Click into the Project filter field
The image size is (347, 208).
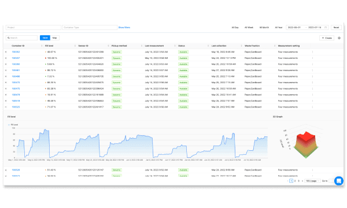click(34, 27)
